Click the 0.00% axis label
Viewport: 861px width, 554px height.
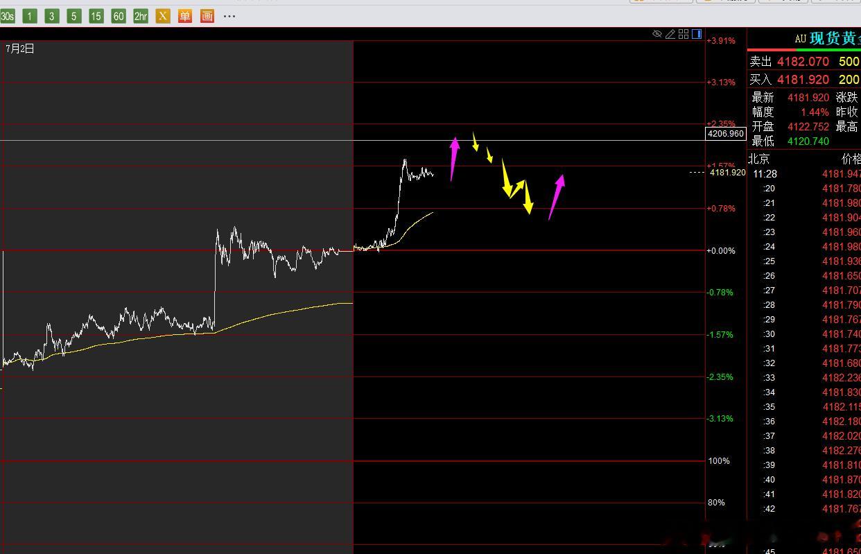pyautogui.click(x=721, y=251)
